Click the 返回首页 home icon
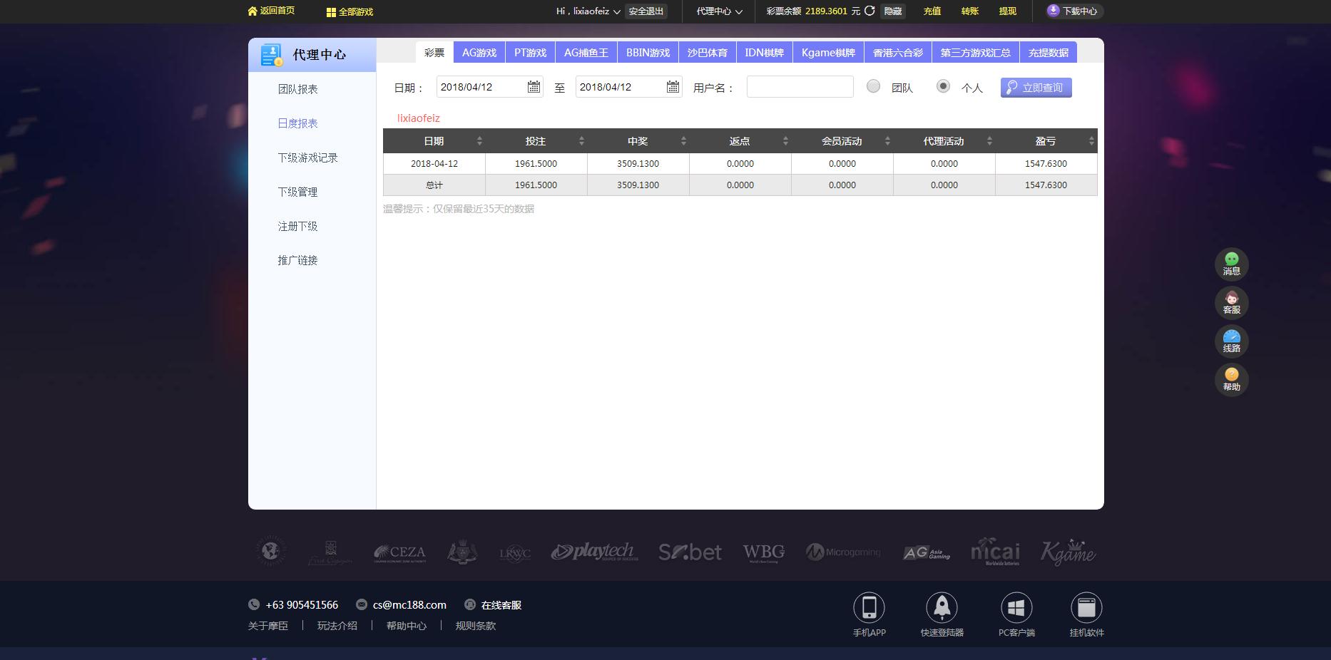Viewport: 1331px width, 660px height. coord(253,11)
